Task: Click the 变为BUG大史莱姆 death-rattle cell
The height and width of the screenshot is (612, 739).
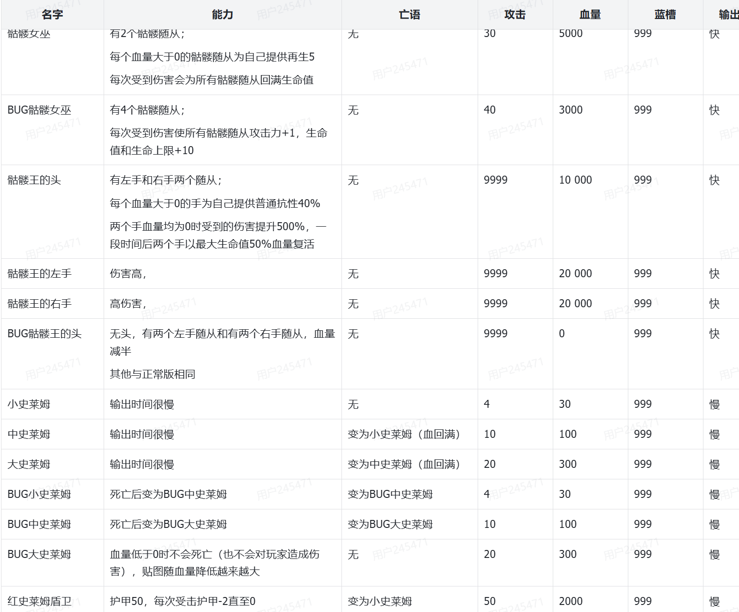Action: (390, 524)
